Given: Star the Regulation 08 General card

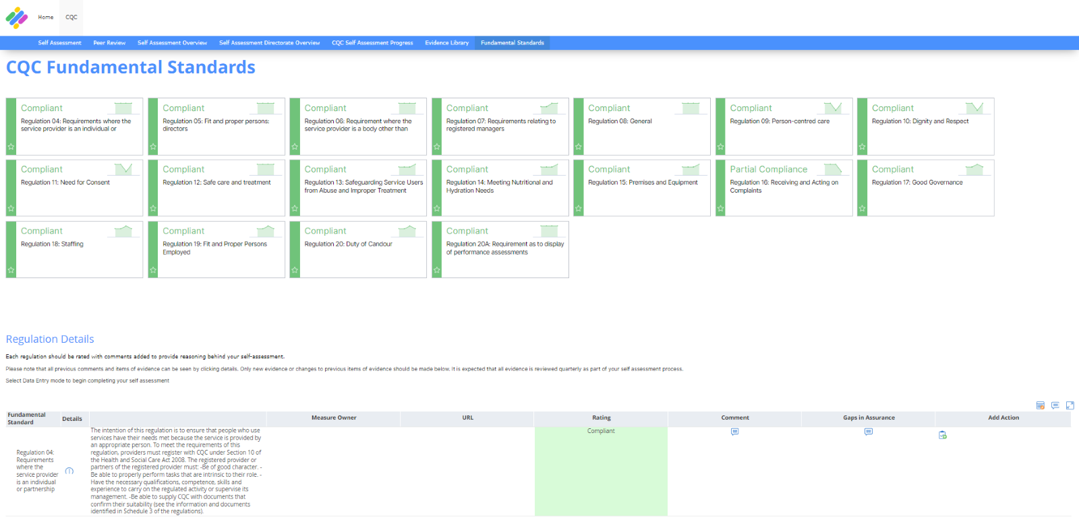Looking at the screenshot, I should coord(579,146).
